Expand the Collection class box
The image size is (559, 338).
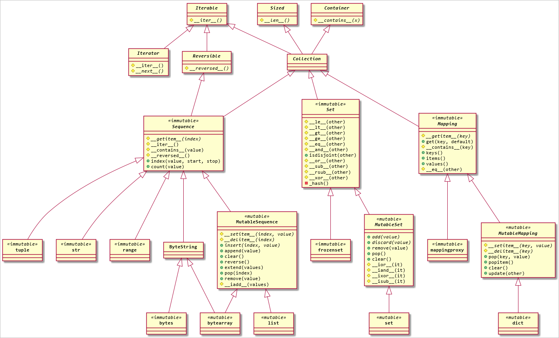(x=306, y=59)
